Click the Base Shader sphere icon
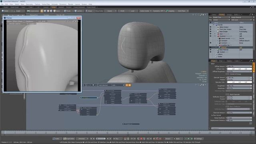The width and height of the screenshot is (256, 144). tap(218, 32)
